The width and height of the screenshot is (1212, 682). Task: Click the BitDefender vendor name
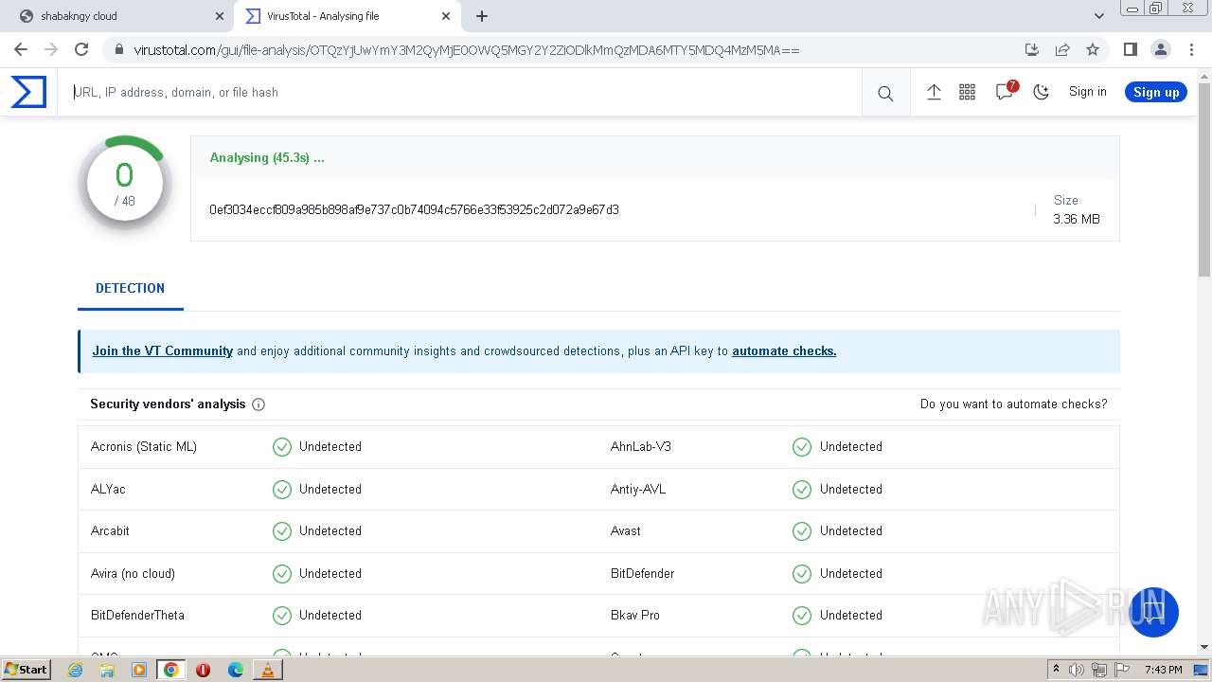coord(643,573)
